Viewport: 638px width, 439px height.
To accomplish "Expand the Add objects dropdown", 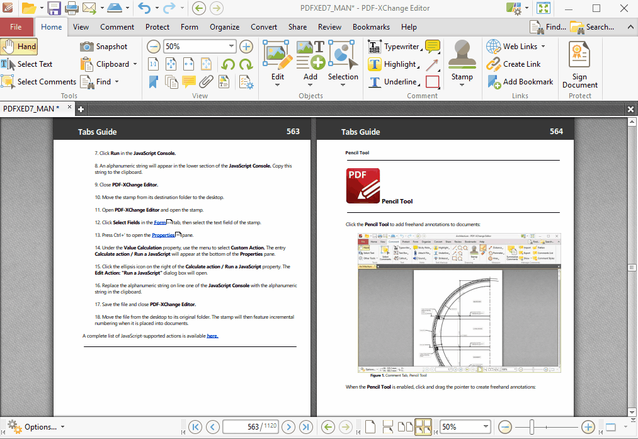I will click(x=310, y=85).
